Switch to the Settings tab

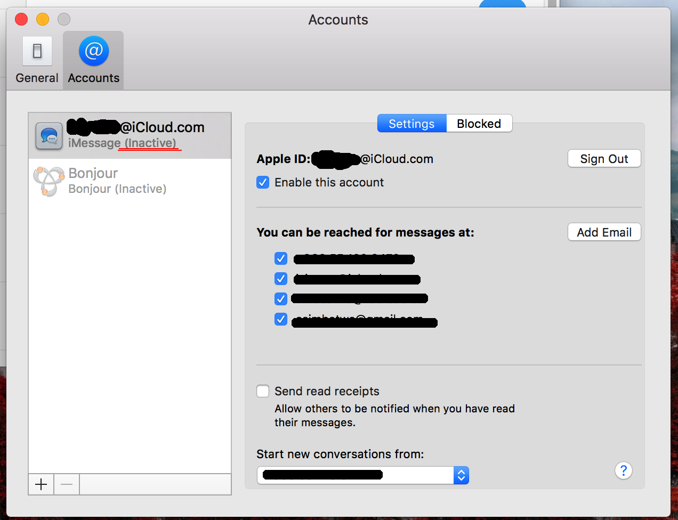[x=411, y=124]
